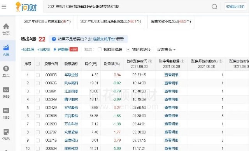Click help icon beside 涨停开板次数
The width and height of the screenshot is (249, 151).
221,61
